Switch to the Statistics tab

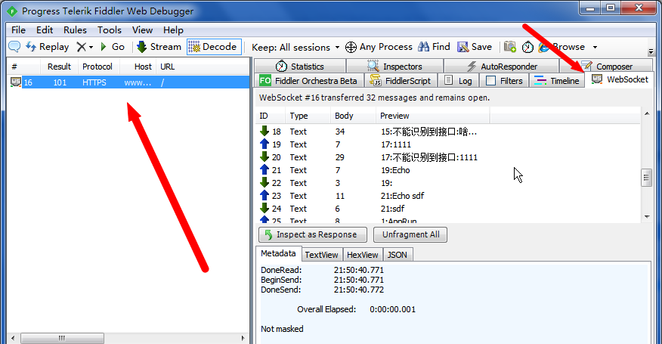click(x=300, y=67)
